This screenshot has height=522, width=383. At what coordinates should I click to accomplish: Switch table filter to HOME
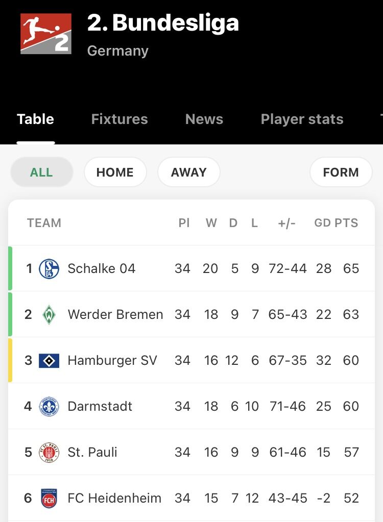pos(115,172)
